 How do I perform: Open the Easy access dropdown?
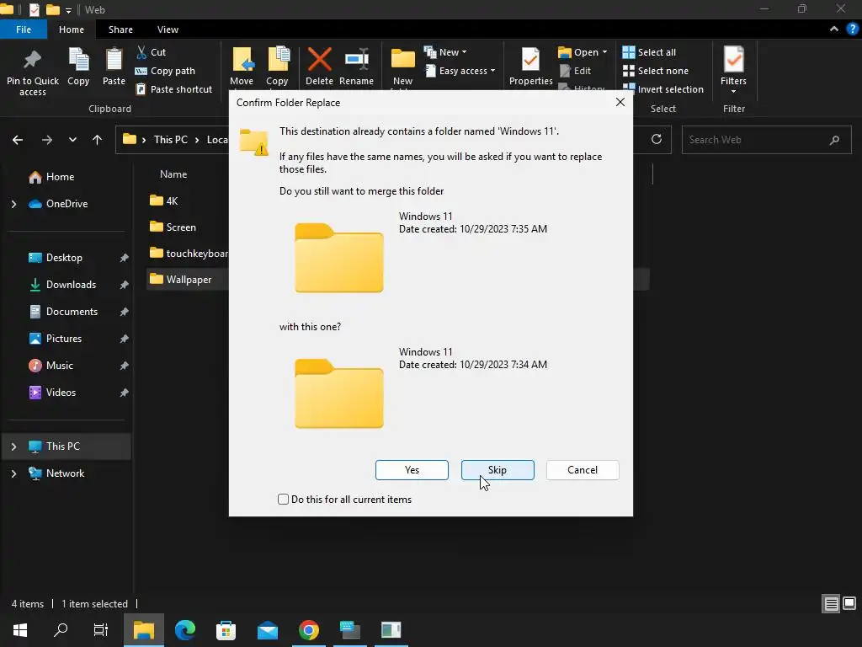click(x=460, y=71)
